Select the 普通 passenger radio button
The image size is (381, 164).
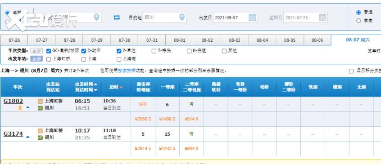[x=358, y=12]
